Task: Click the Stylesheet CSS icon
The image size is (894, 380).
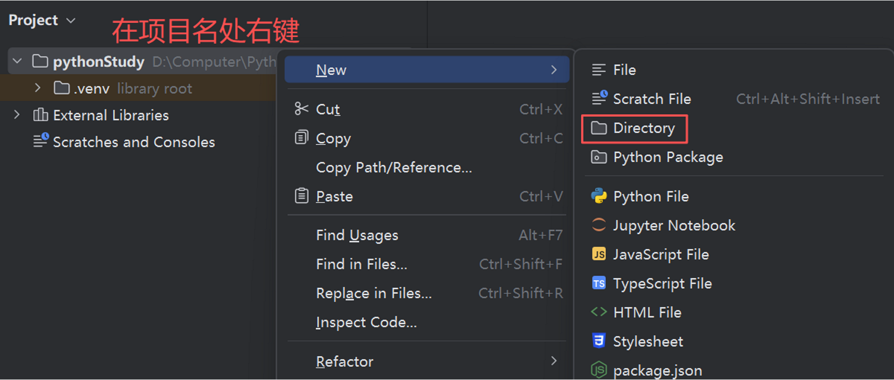Action: [x=599, y=341]
